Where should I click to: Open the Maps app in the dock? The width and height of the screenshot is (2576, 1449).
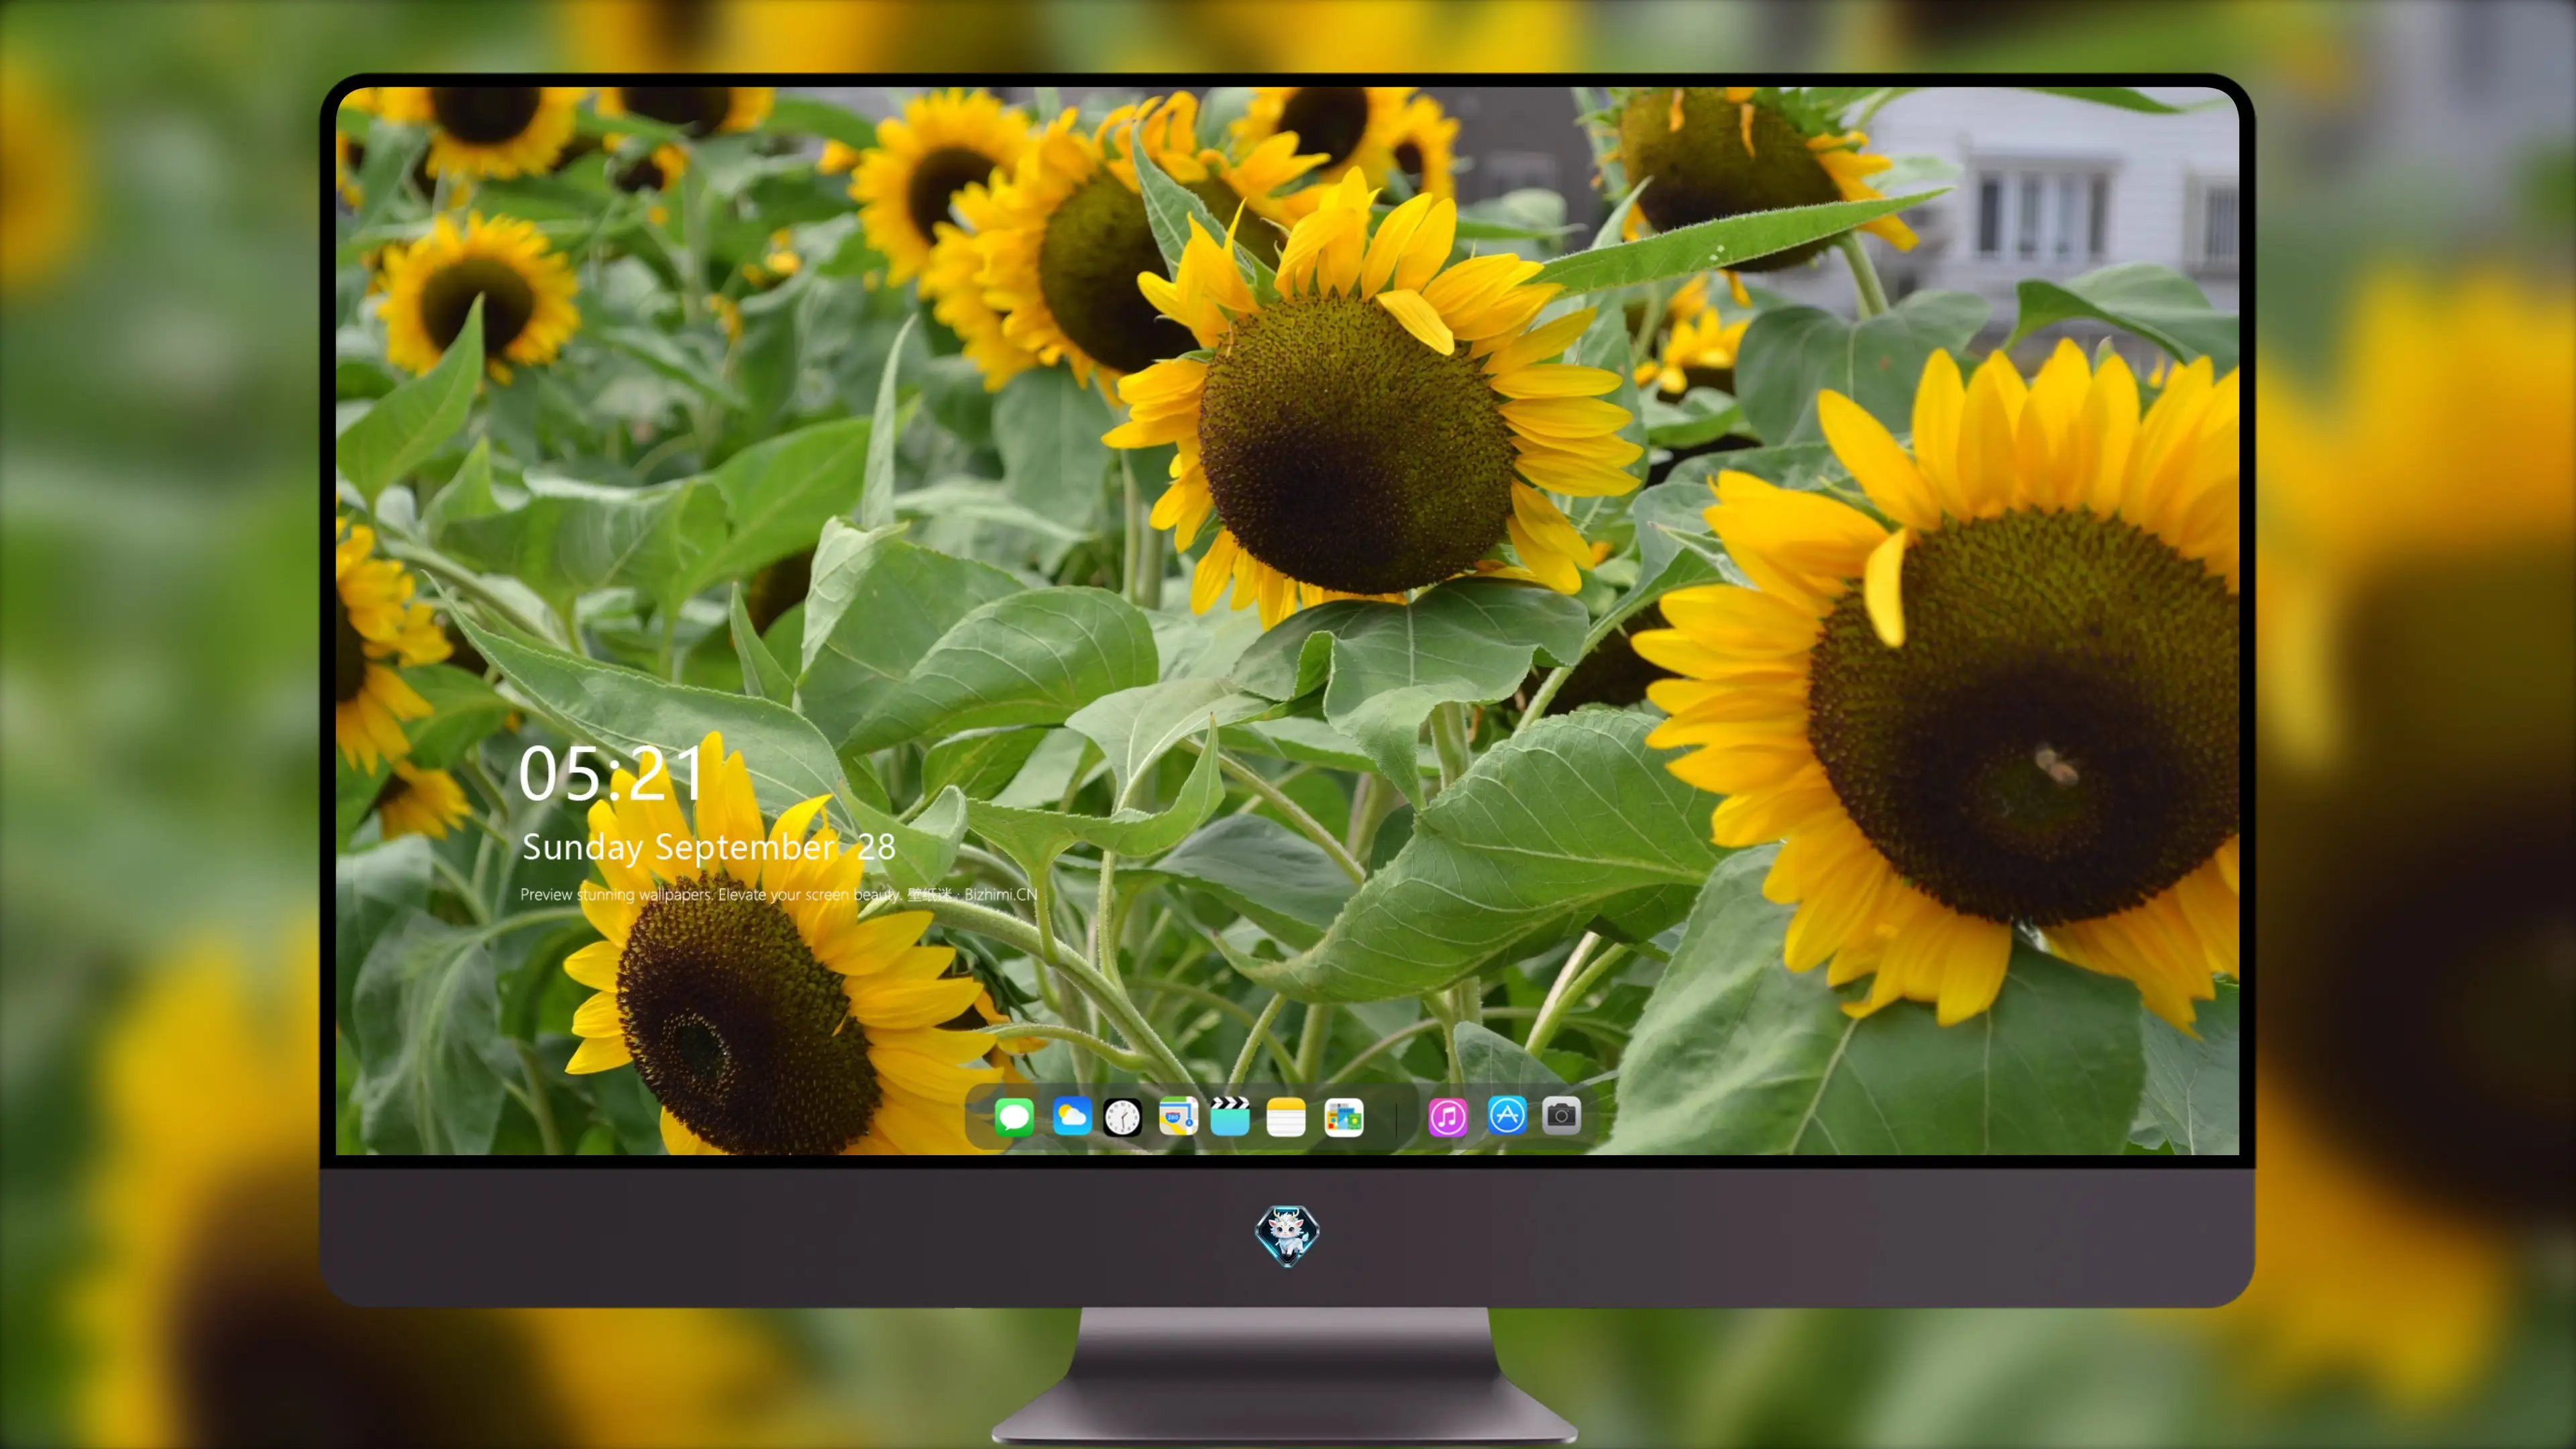tap(1178, 1116)
